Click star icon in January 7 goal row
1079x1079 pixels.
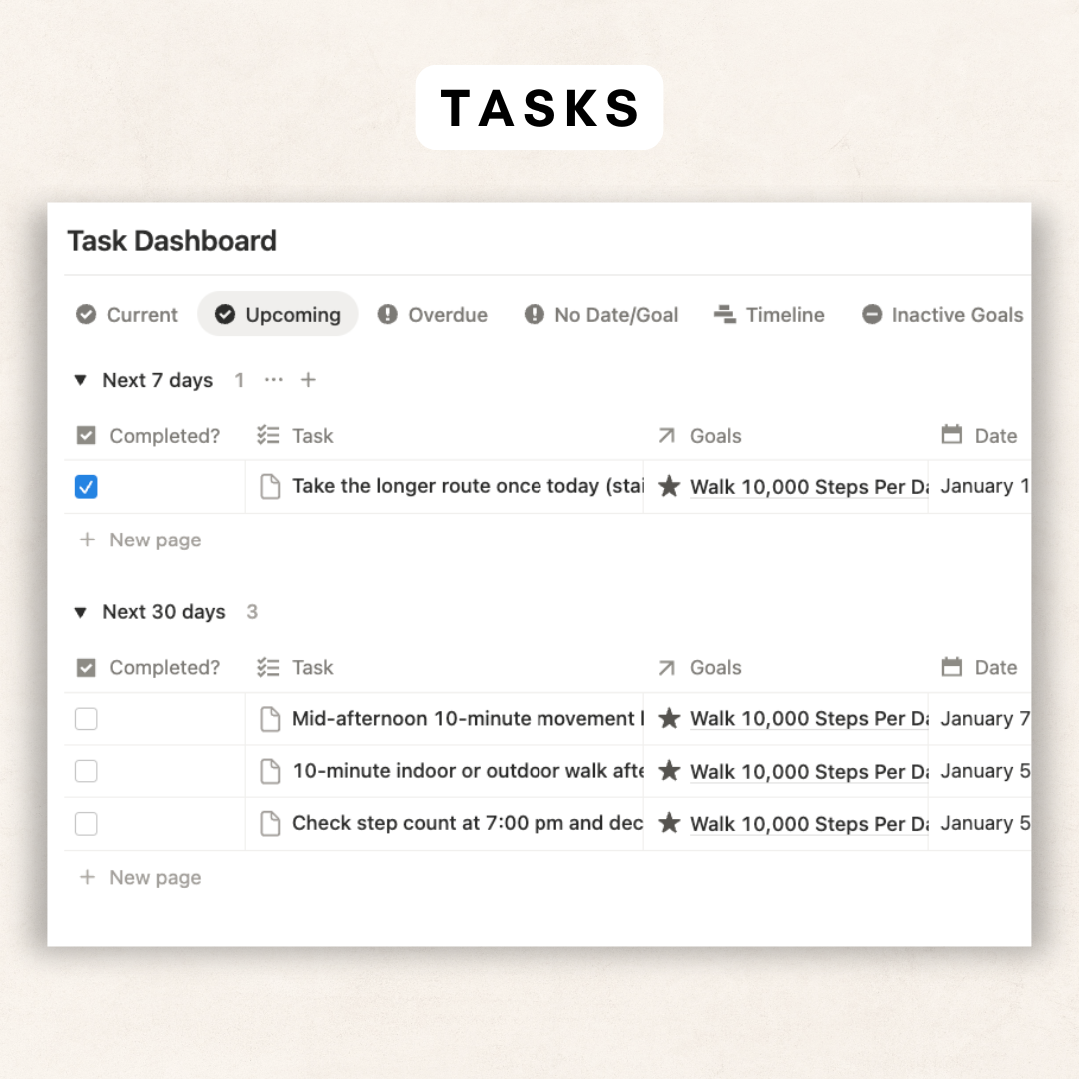669,719
